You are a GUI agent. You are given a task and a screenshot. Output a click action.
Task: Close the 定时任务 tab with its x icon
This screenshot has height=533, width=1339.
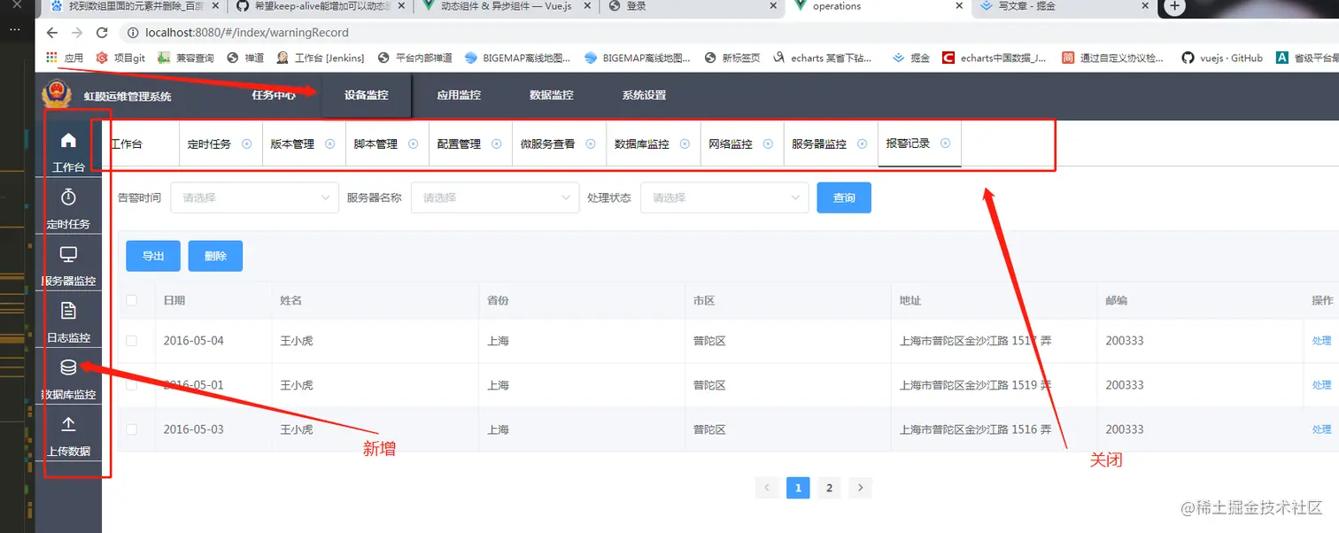click(246, 143)
